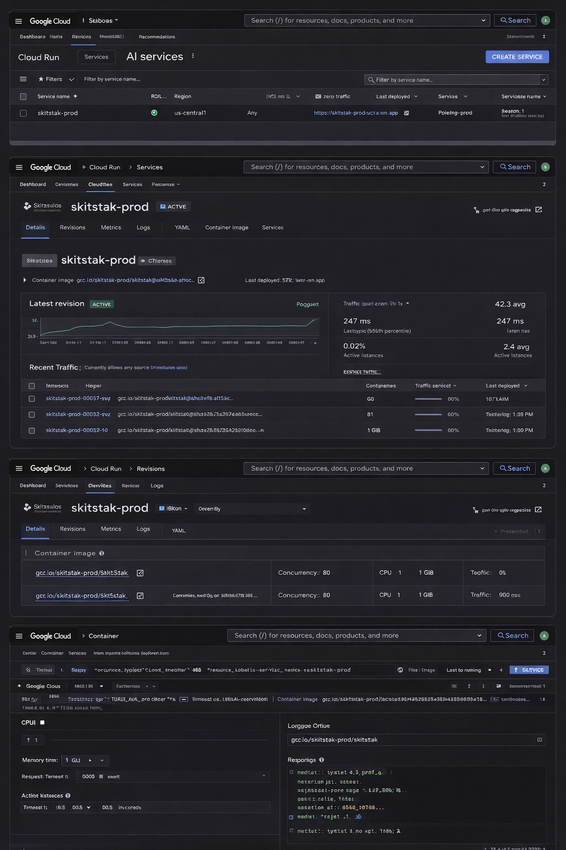Toggle the checkbox on the last Reporigs line
Image resolution: width=566 pixels, height=850 pixels.
[291, 830]
